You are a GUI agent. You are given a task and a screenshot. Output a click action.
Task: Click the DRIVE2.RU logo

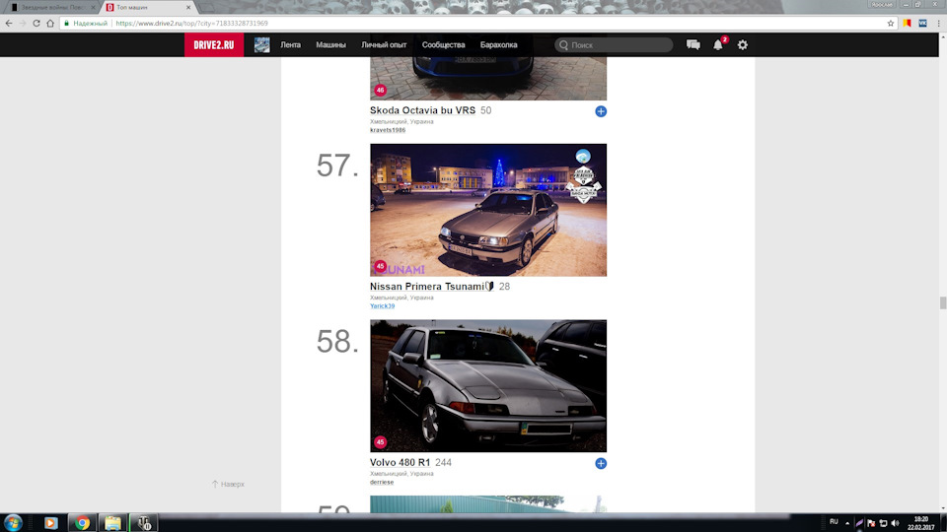pos(214,45)
